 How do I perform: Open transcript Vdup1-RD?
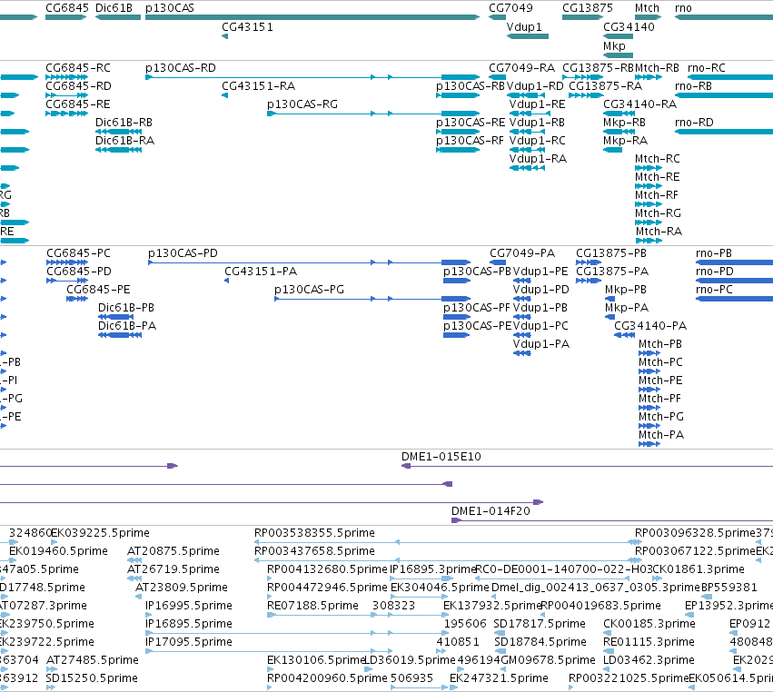tap(535, 85)
